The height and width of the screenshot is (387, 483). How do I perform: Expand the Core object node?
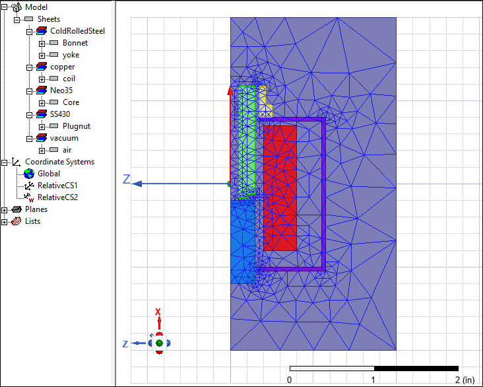[x=42, y=103]
